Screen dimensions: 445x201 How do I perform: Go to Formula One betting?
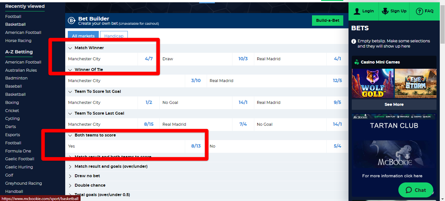18,151
